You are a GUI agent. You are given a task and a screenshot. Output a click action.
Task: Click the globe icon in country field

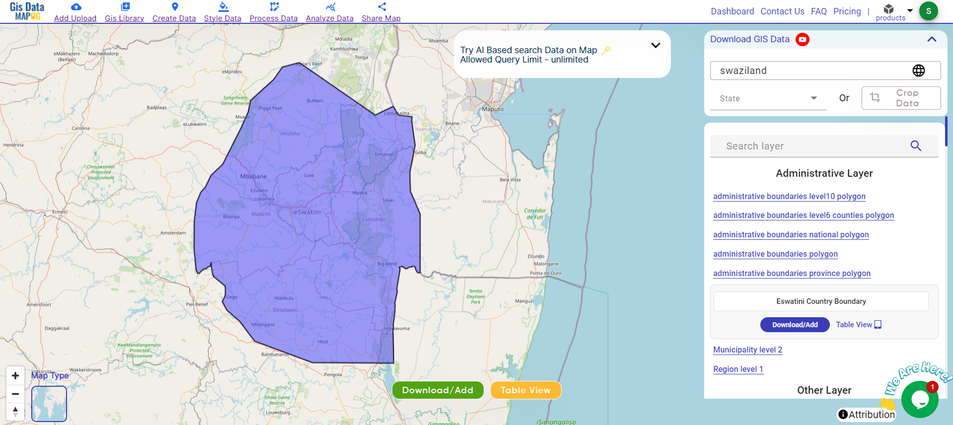(919, 71)
